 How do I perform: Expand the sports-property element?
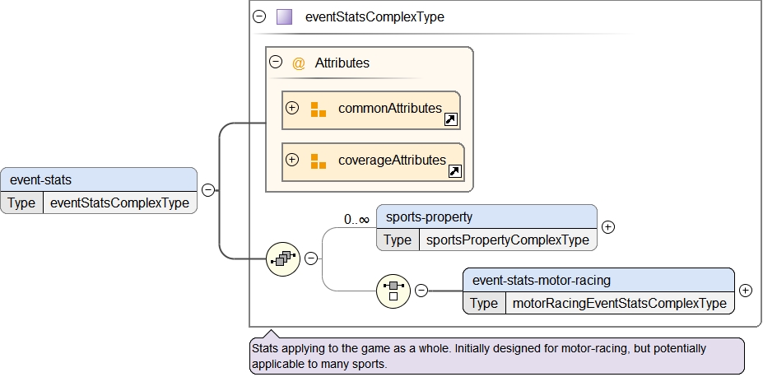pos(608,227)
